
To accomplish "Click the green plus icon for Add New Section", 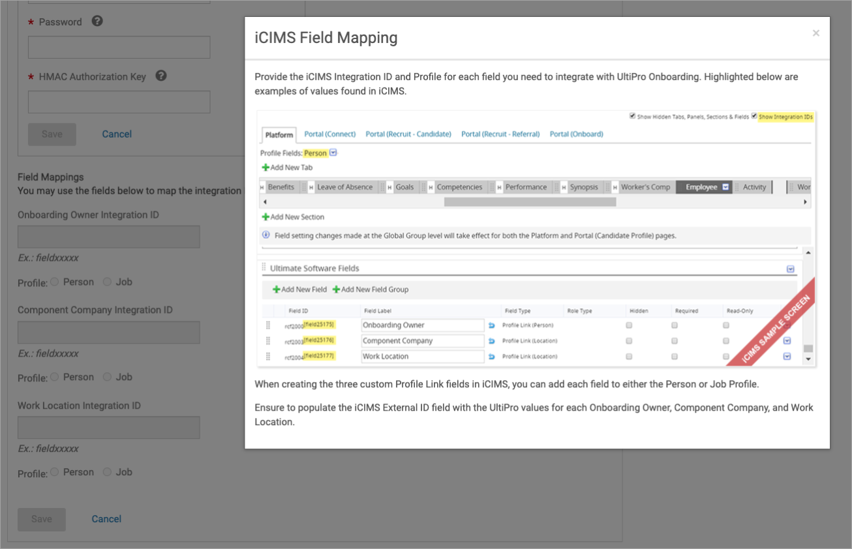I will [266, 217].
